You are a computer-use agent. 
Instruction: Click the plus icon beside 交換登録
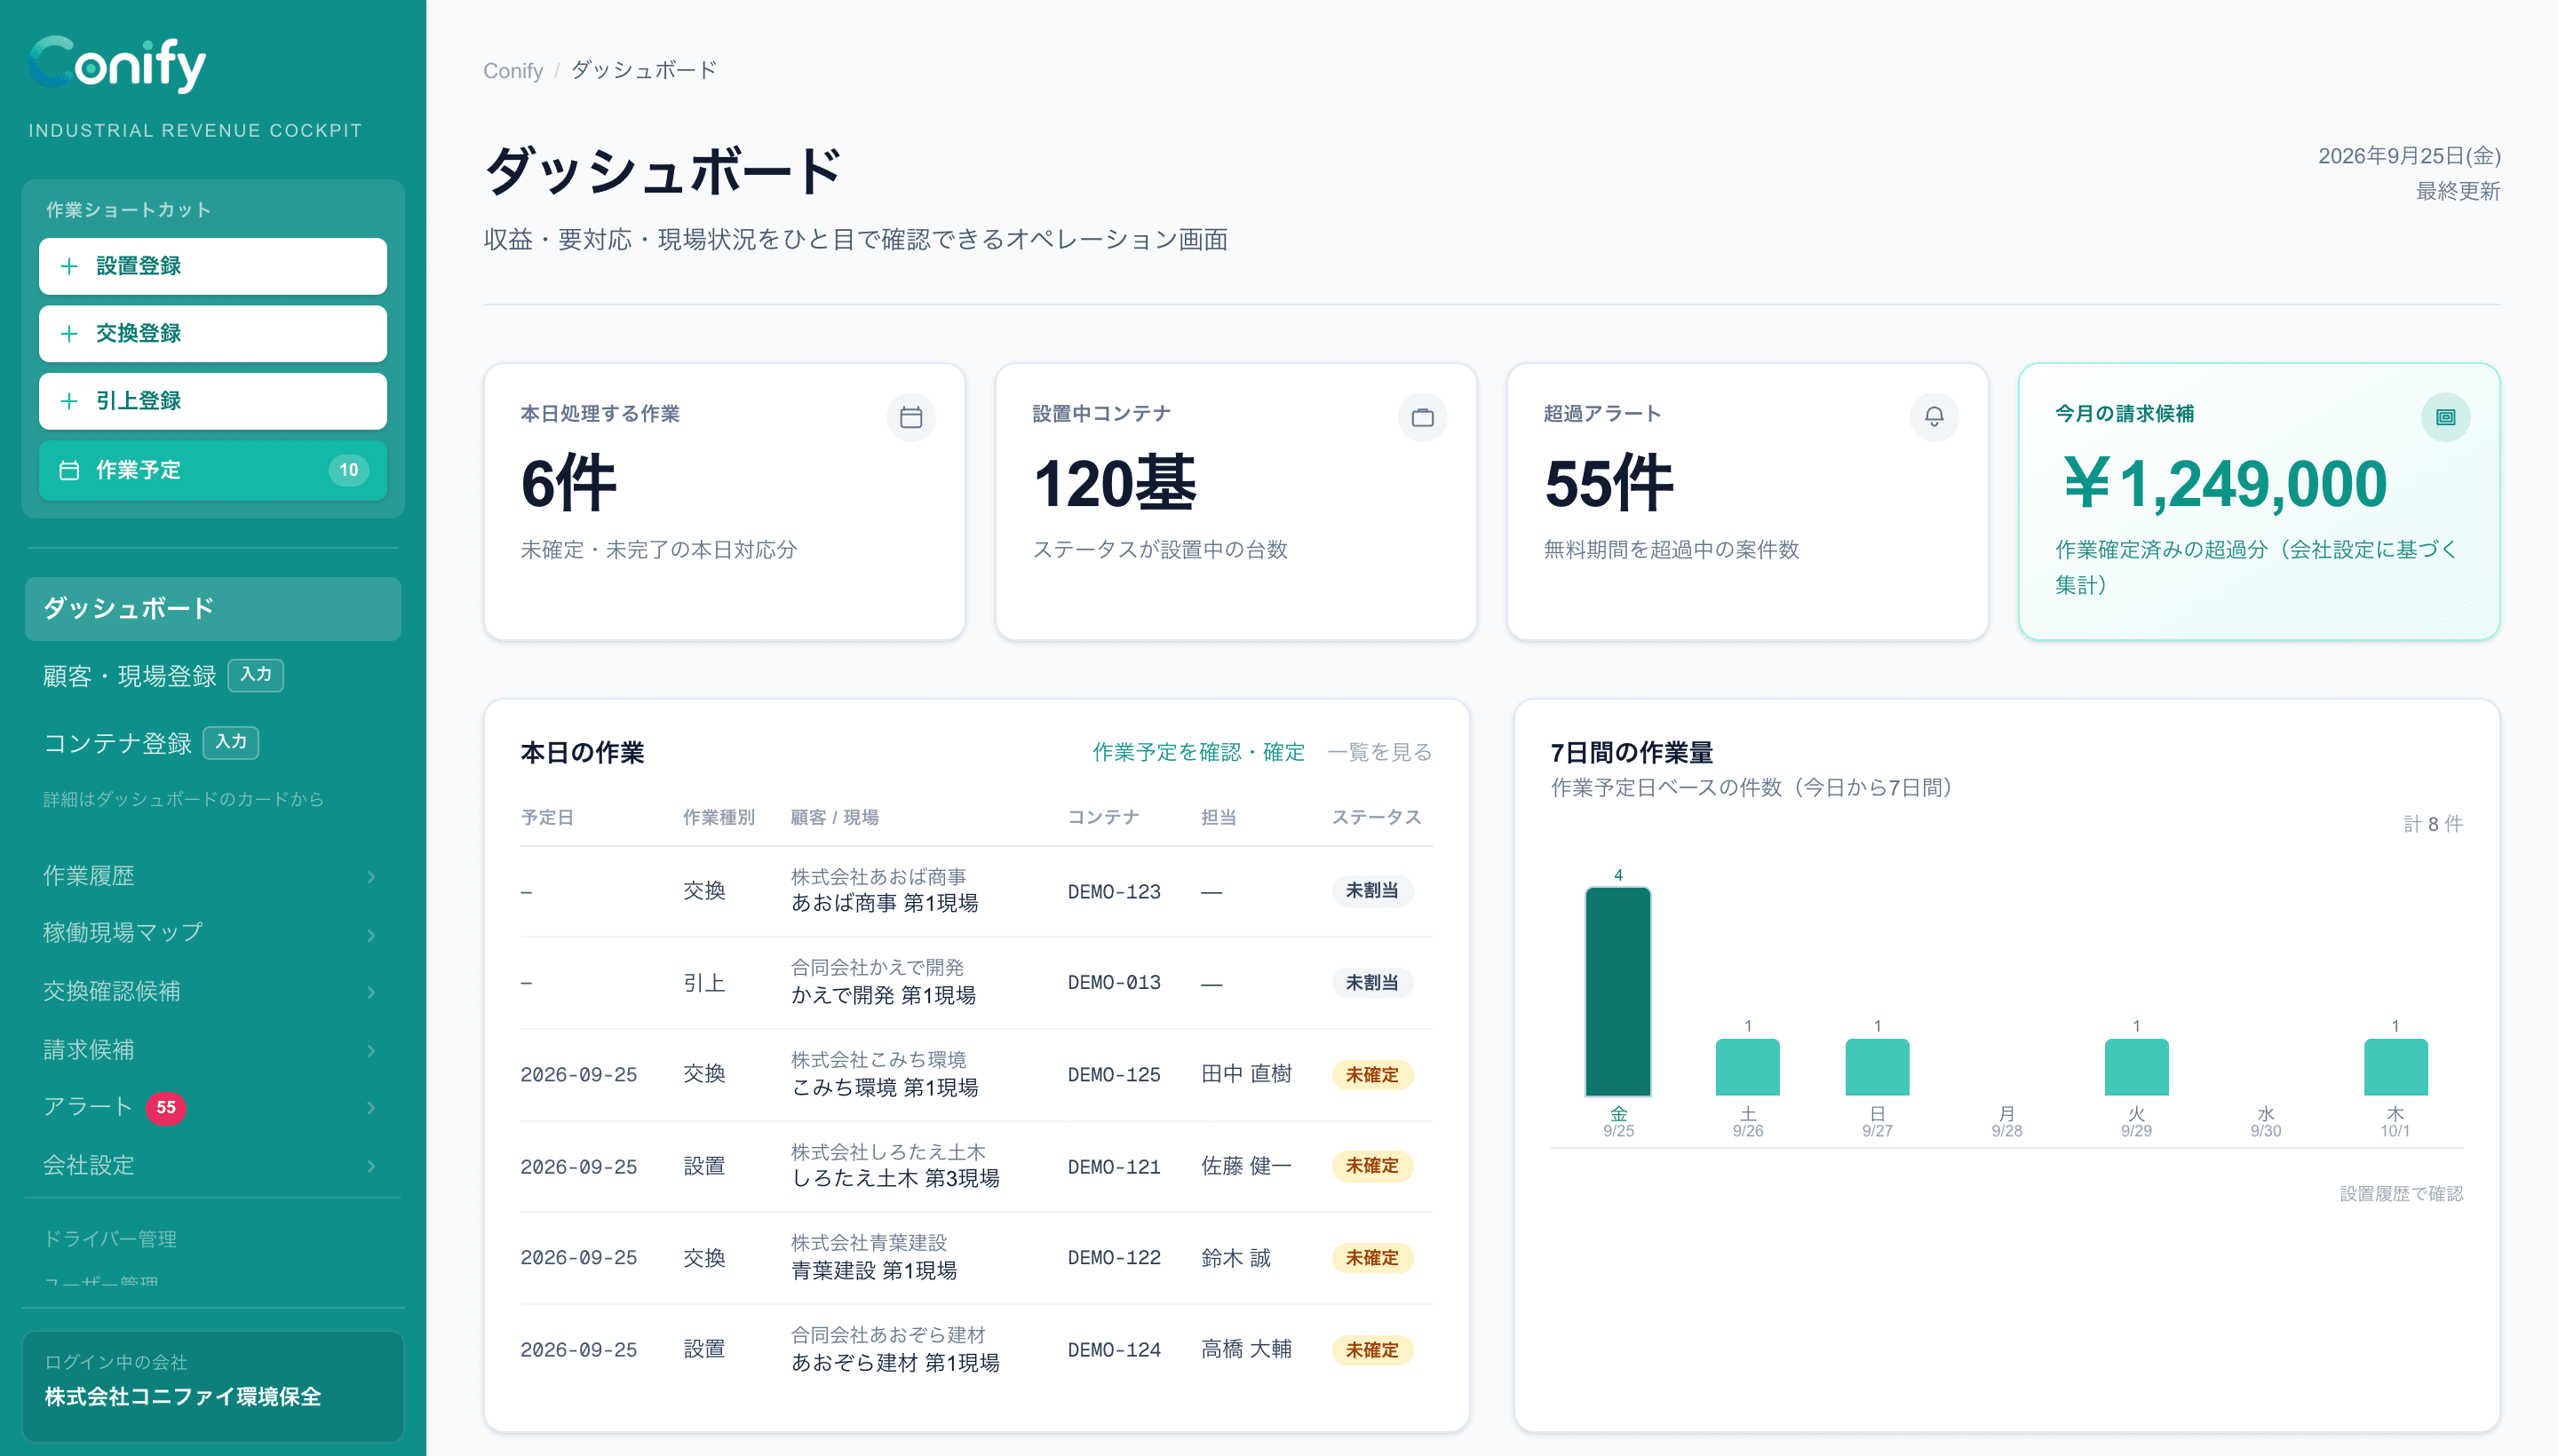[x=69, y=333]
